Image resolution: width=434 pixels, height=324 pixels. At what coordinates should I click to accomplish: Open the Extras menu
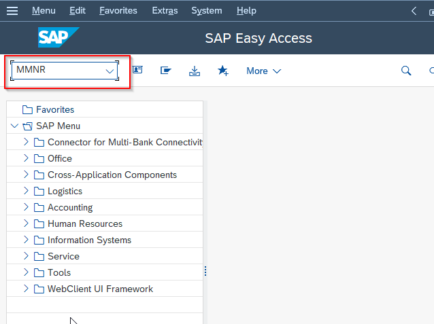tap(165, 10)
